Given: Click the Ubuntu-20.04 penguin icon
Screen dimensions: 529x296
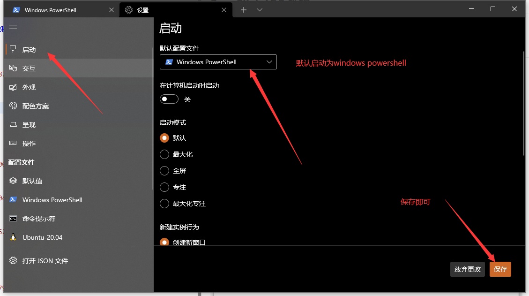Looking at the screenshot, I should pyautogui.click(x=13, y=237).
